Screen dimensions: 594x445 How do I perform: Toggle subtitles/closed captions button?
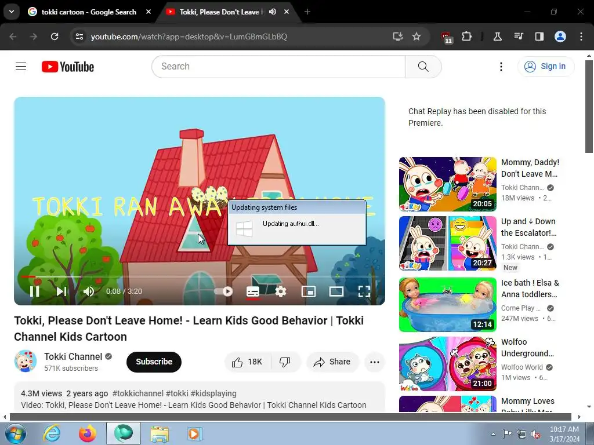[253, 291]
